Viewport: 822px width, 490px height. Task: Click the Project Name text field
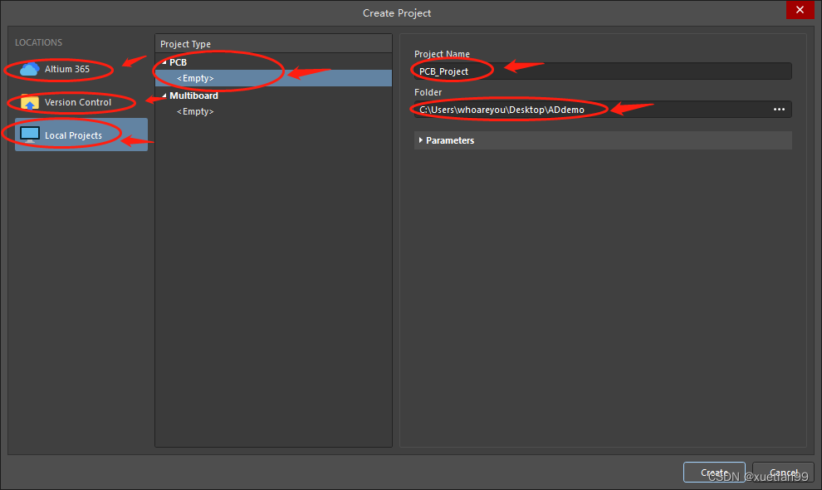602,71
